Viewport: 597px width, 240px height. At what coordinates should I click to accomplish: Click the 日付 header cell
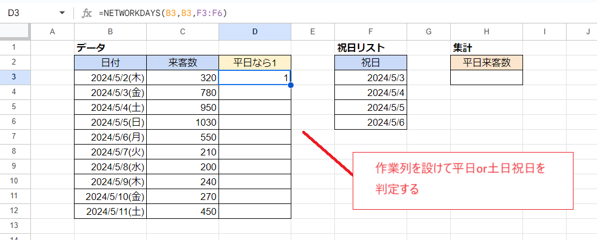[x=111, y=62]
